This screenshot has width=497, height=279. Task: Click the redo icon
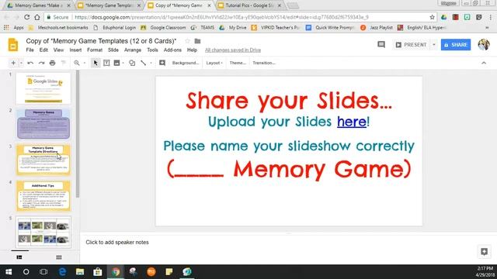[x=41, y=63]
